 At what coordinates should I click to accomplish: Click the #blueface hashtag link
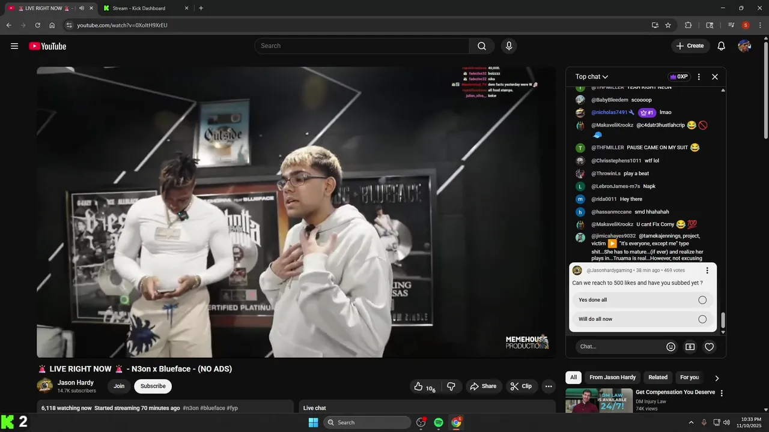pyautogui.click(x=213, y=408)
